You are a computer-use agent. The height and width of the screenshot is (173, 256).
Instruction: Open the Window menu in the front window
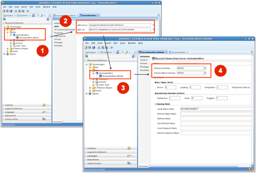click(131, 43)
